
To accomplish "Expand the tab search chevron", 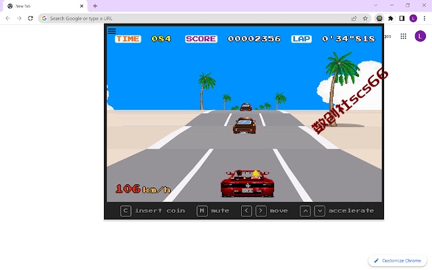I will [x=375, y=5].
